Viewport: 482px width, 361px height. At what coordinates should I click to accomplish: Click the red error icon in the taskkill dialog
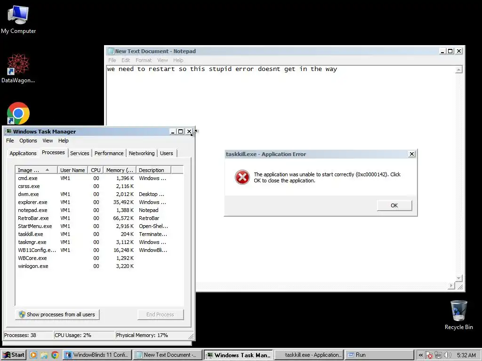point(242,177)
